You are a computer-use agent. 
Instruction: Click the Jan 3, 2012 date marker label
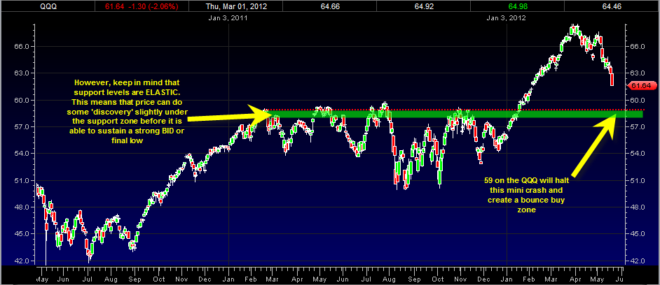tap(507, 18)
